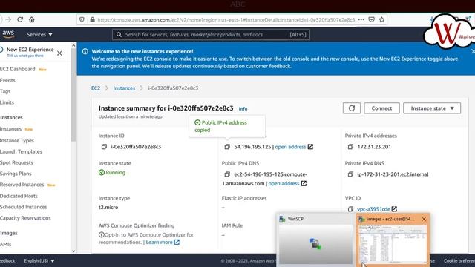Viewport: 475px width, 267px height.
Task: Open Scheduled Instances in sidebar
Action: pyautogui.click(x=23, y=207)
